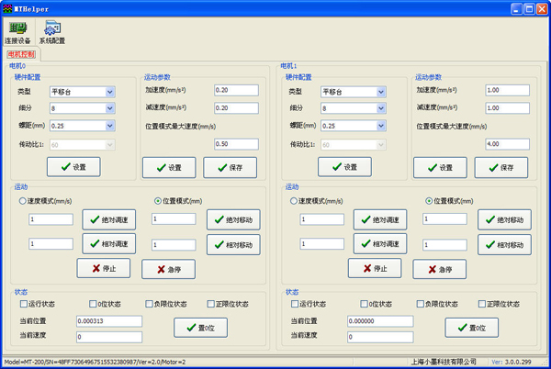Select 电机0 速度模式 radio button

coord(24,200)
